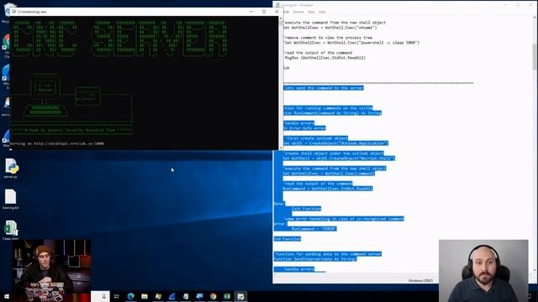Screen dimensions: 538x302
Task: Open Windows Start menu
Action: coord(6,296)
